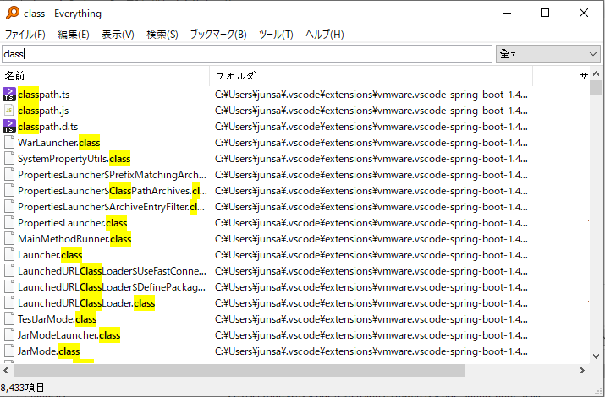The width and height of the screenshot is (605, 397).
Task: Open the 表示(V) menu
Action: [x=118, y=35]
